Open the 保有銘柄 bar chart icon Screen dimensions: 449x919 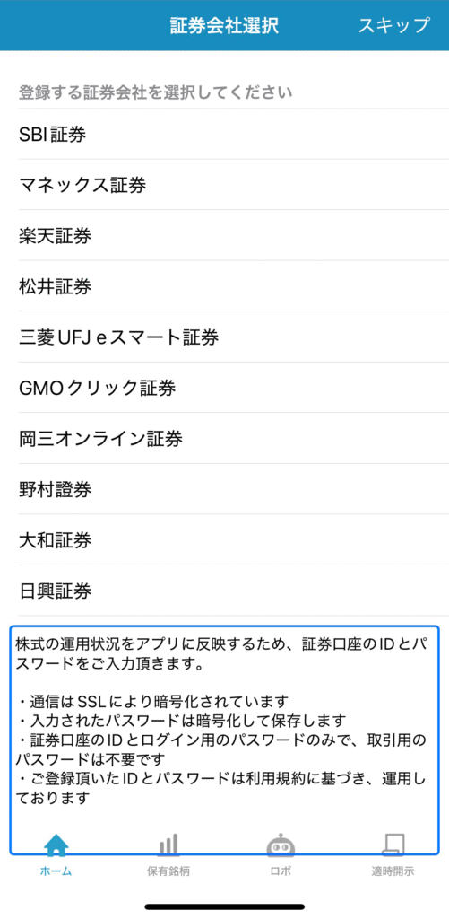168,845
